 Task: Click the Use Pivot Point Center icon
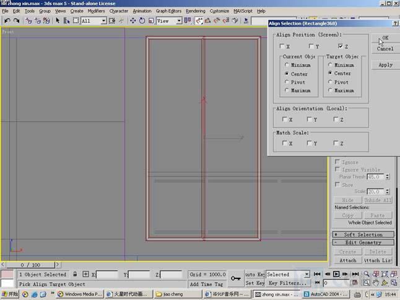(188, 20)
